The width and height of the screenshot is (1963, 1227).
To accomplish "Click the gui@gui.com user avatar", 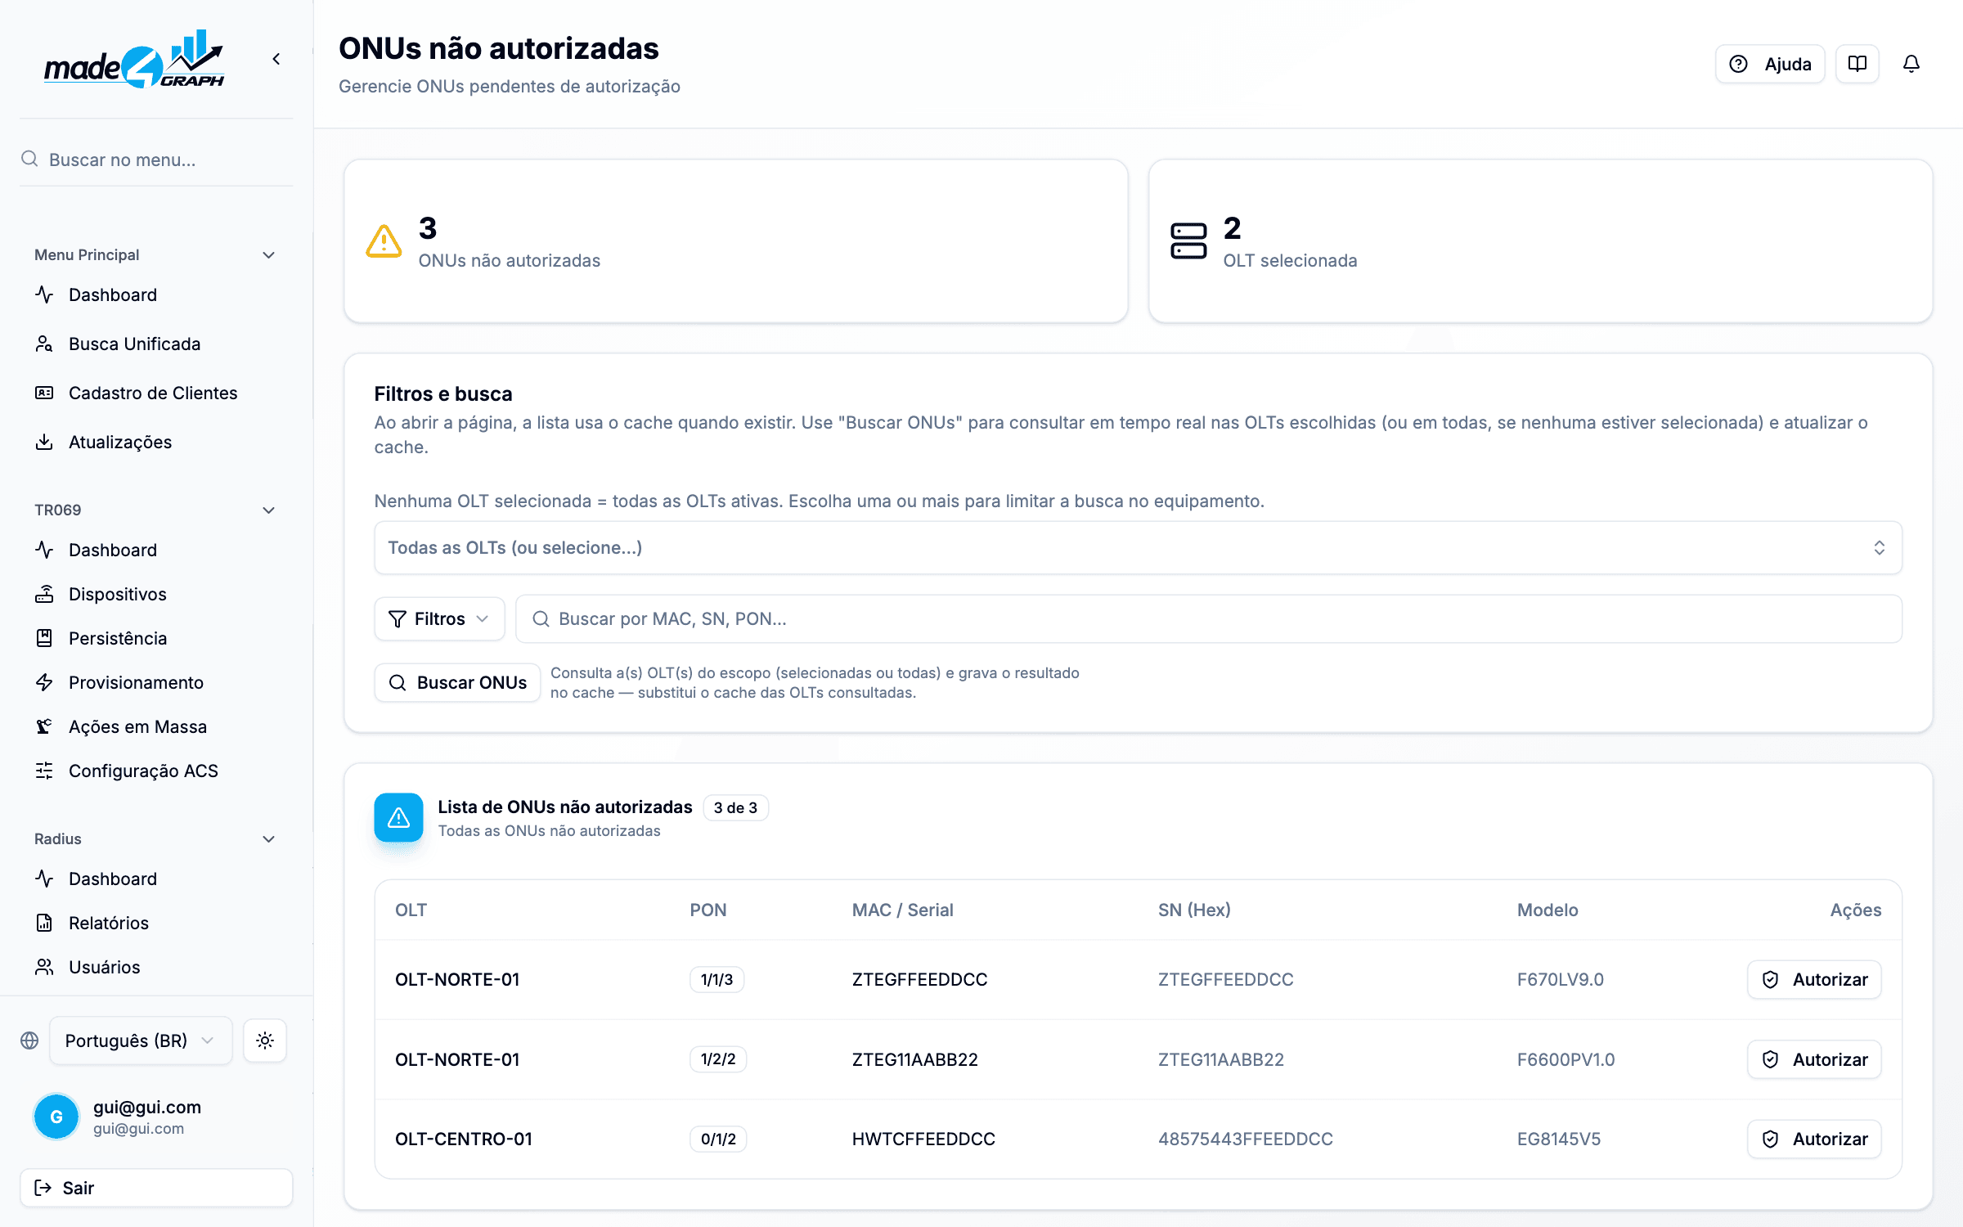I will point(56,1117).
